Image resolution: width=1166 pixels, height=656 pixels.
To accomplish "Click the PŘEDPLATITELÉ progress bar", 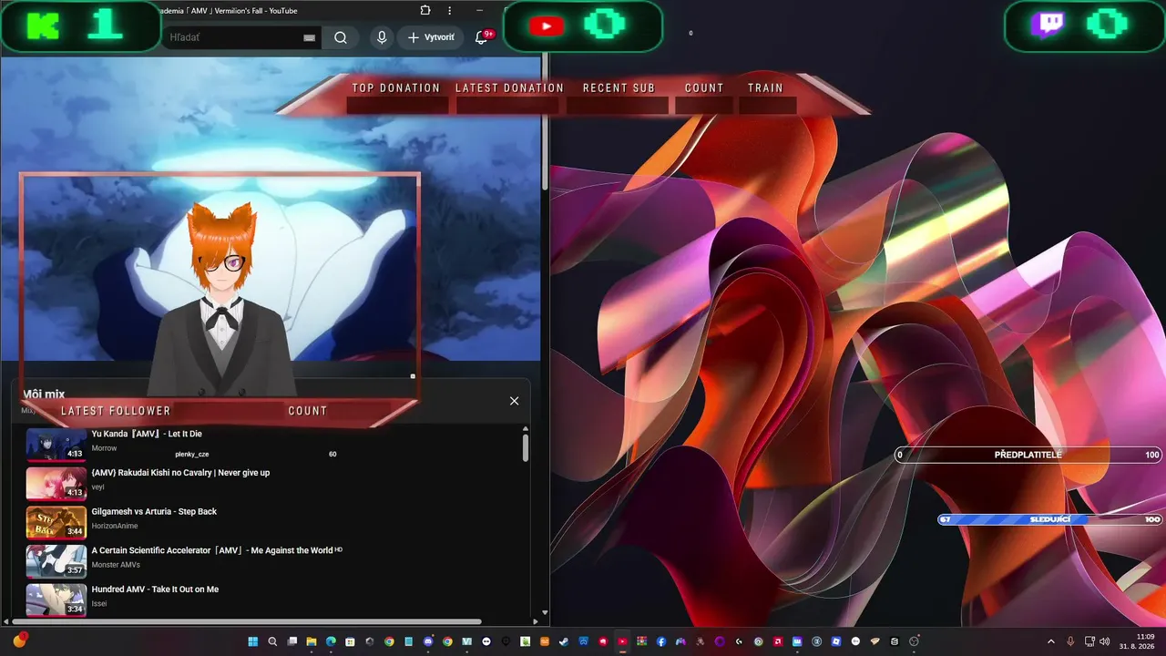I will (1028, 455).
